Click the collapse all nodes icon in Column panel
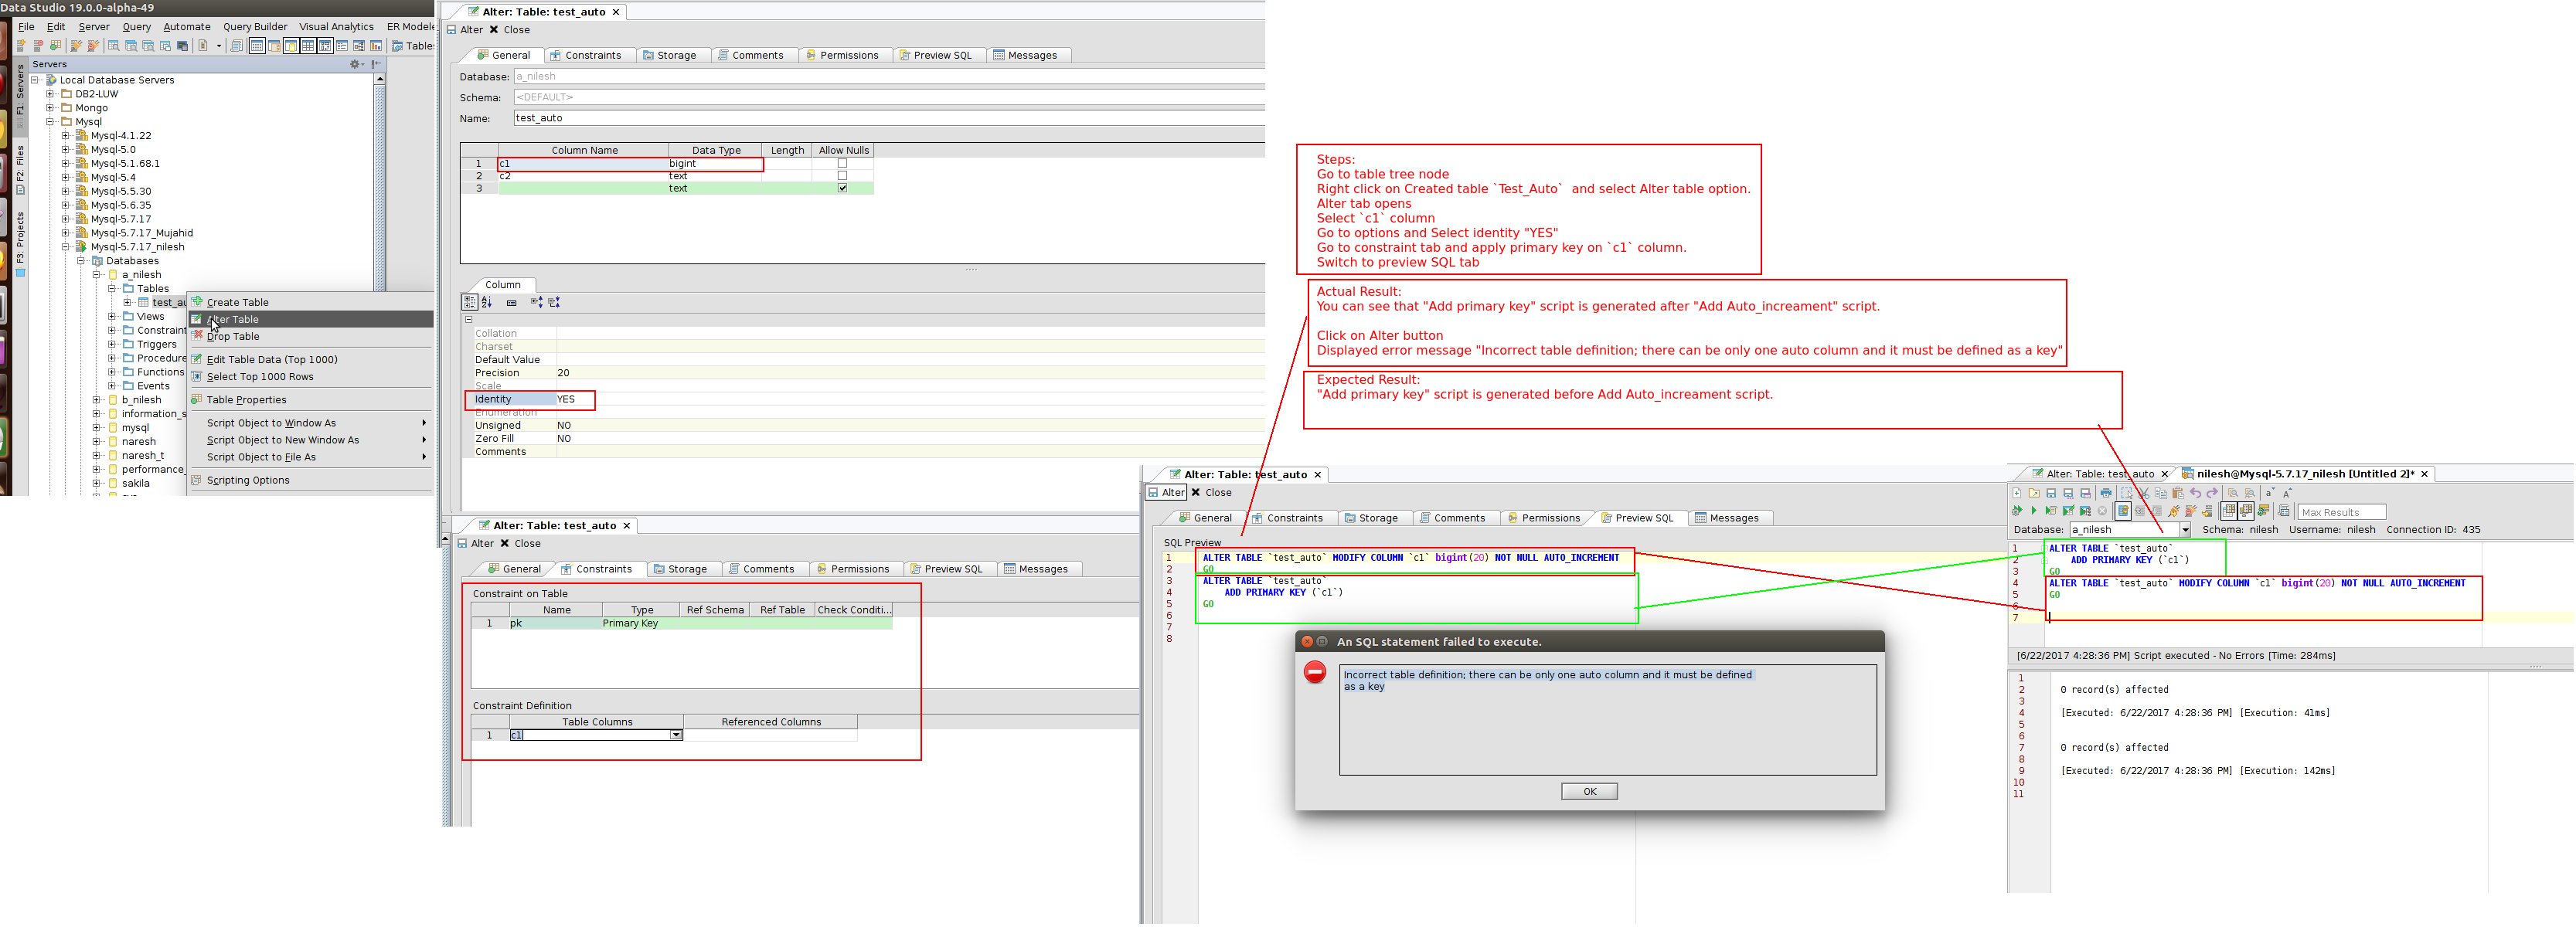Screen dimensions: 2576x927 pos(554,302)
